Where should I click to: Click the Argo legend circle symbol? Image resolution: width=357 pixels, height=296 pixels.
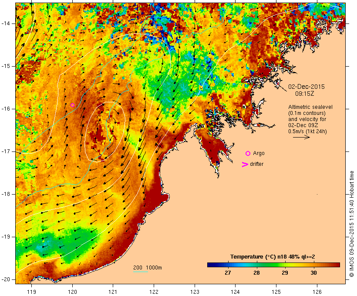pos(248,153)
